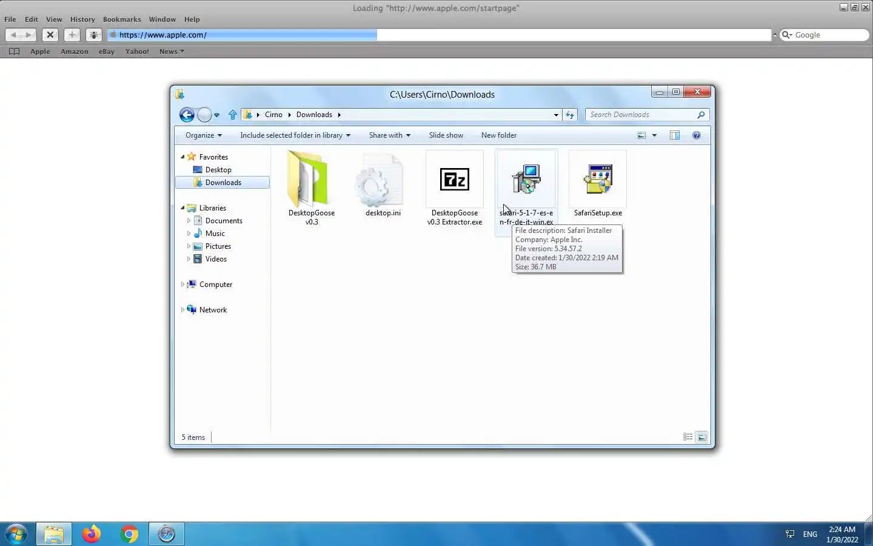Click Safari's Back navigation arrow

click(x=13, y=35)
